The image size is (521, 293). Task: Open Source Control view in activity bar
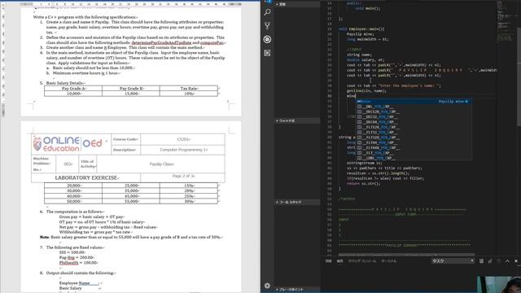click(x=267, y=25)
